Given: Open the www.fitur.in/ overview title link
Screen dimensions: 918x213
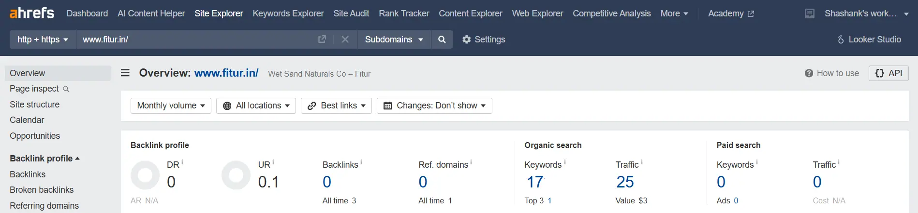Looking at the screenshot, I should (x=226, y=73).
